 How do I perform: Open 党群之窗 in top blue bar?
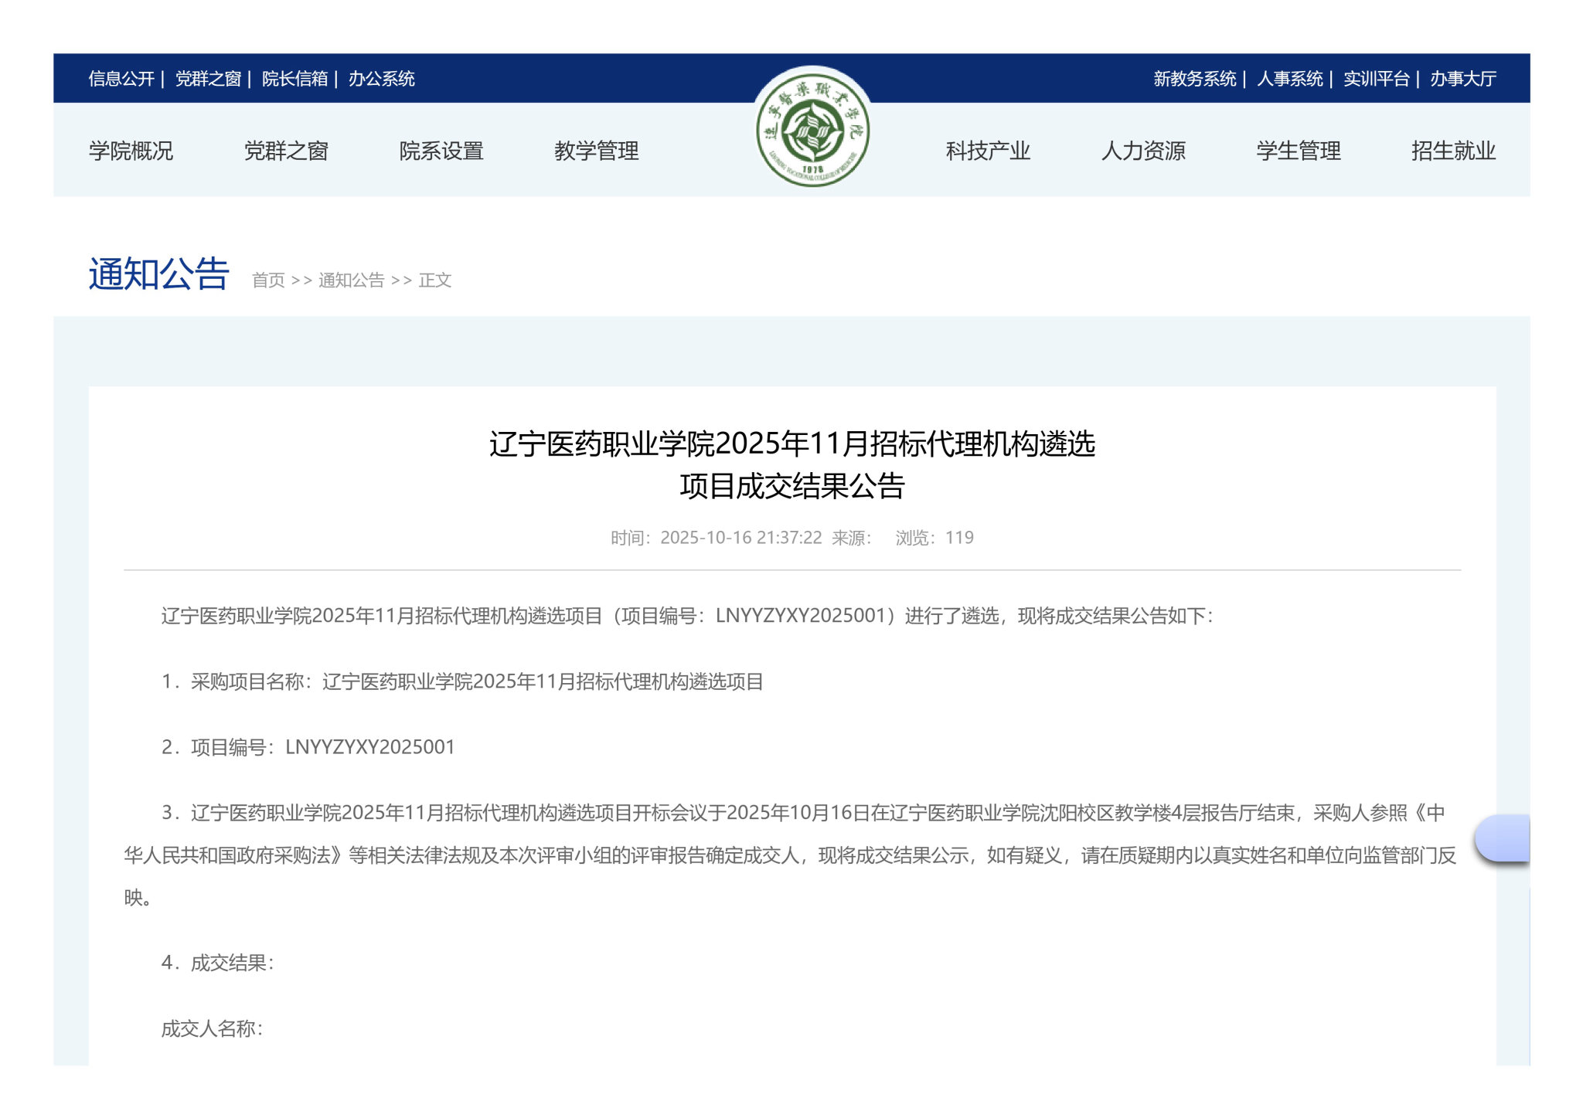[x=208, y=79]
